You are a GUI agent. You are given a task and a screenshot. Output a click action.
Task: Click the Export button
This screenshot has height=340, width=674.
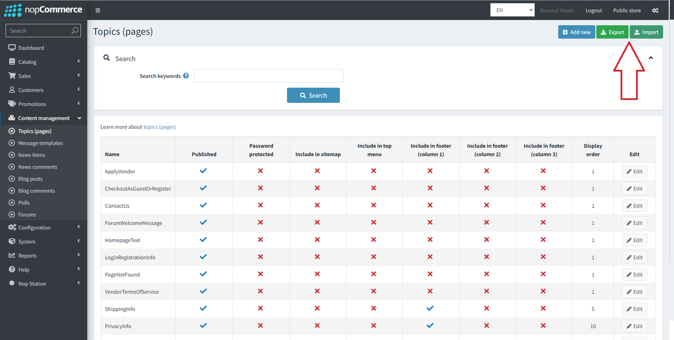coord(612,32)
